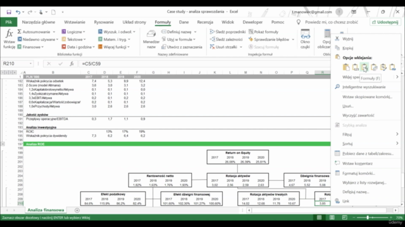Click Śledź zależności
The height and width of the screenshot is (227, 405).
coord(227,39)
